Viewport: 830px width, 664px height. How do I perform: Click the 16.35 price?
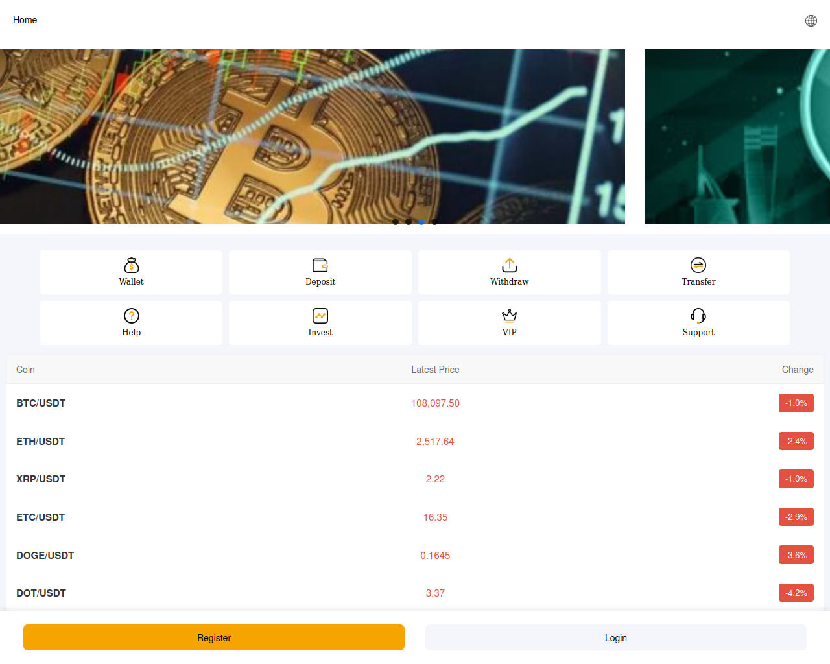[435, 517]
